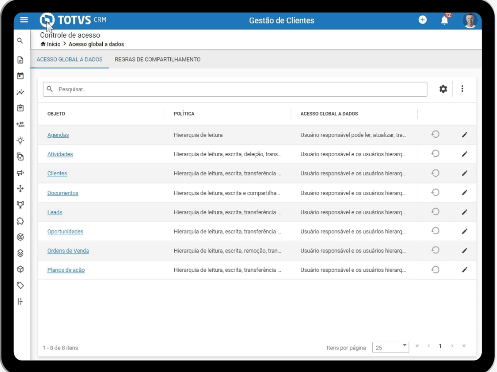
Task: Switch to Acesso Global a Dados tab
Action: point(69,60)
